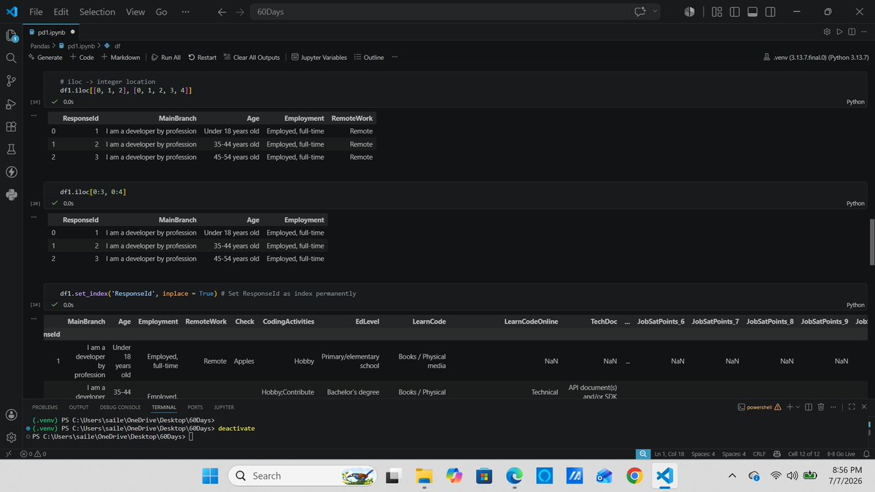Click the notebook settings gear icon
The width and height of the screenshot is (875, 492).
coord(827,32)
